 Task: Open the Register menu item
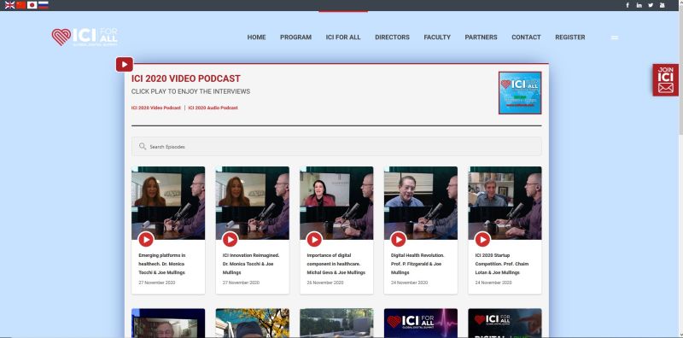[x=570, y=38]
